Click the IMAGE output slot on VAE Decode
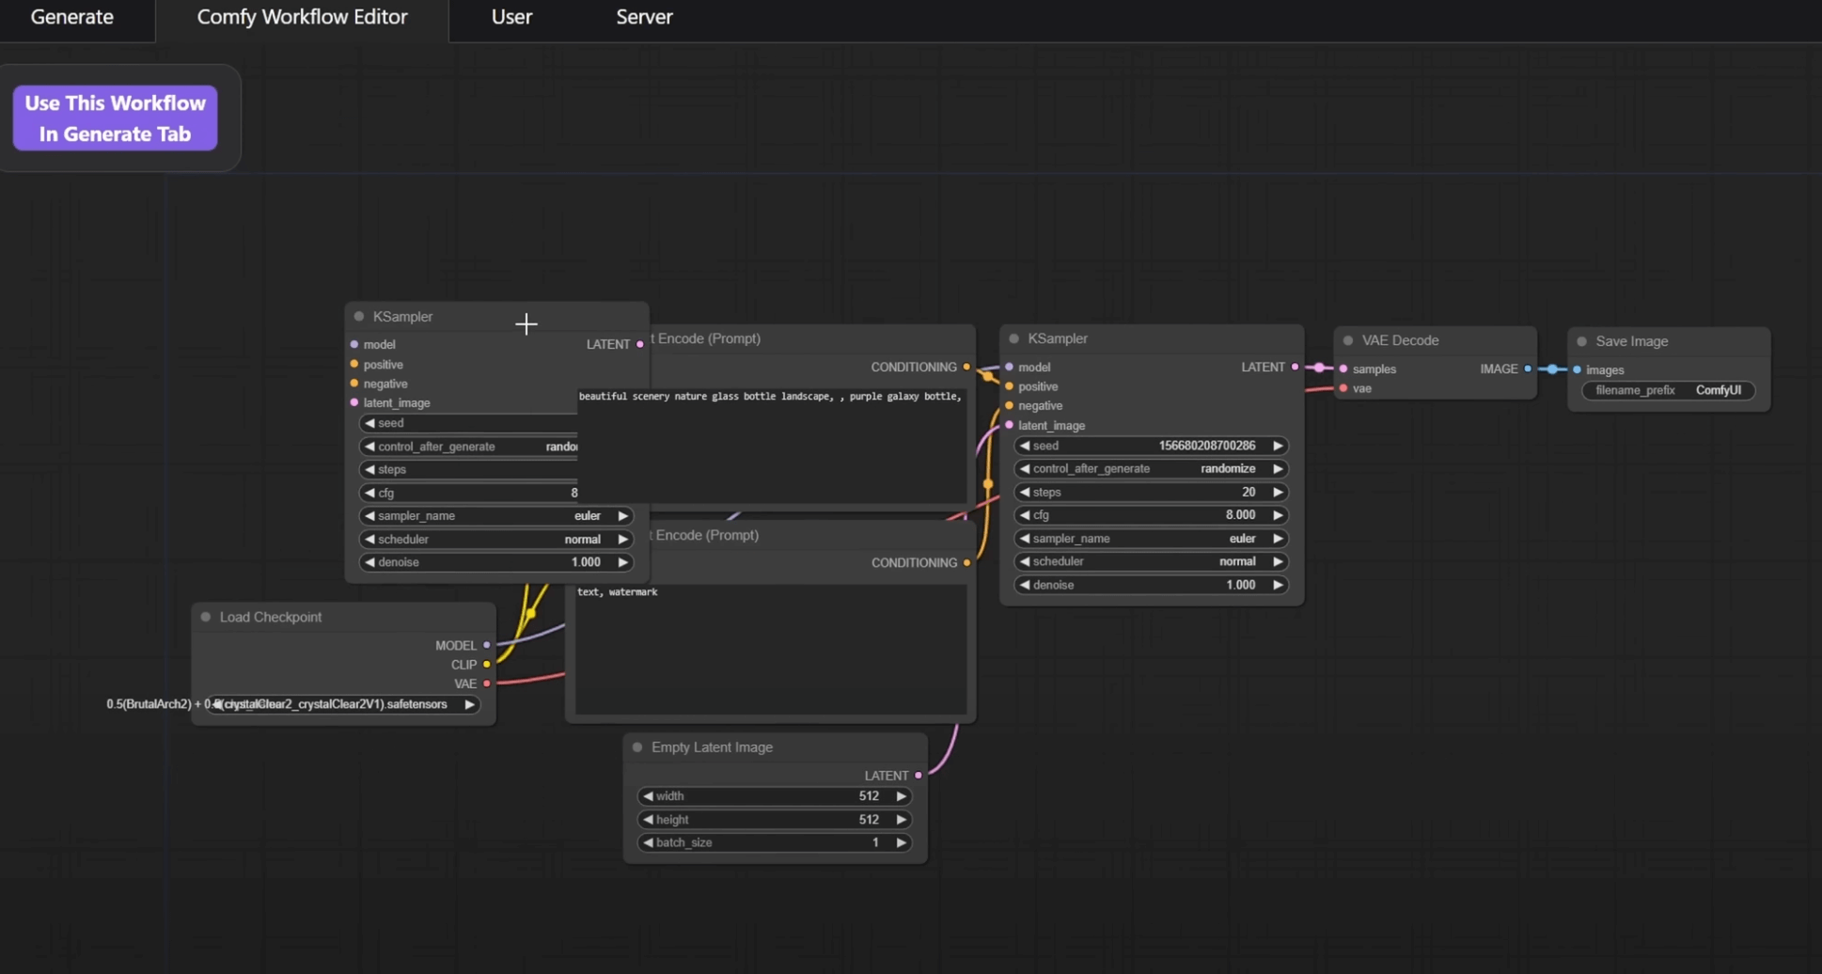This screenshot has height=974, width=1822. pos(1528,369)
